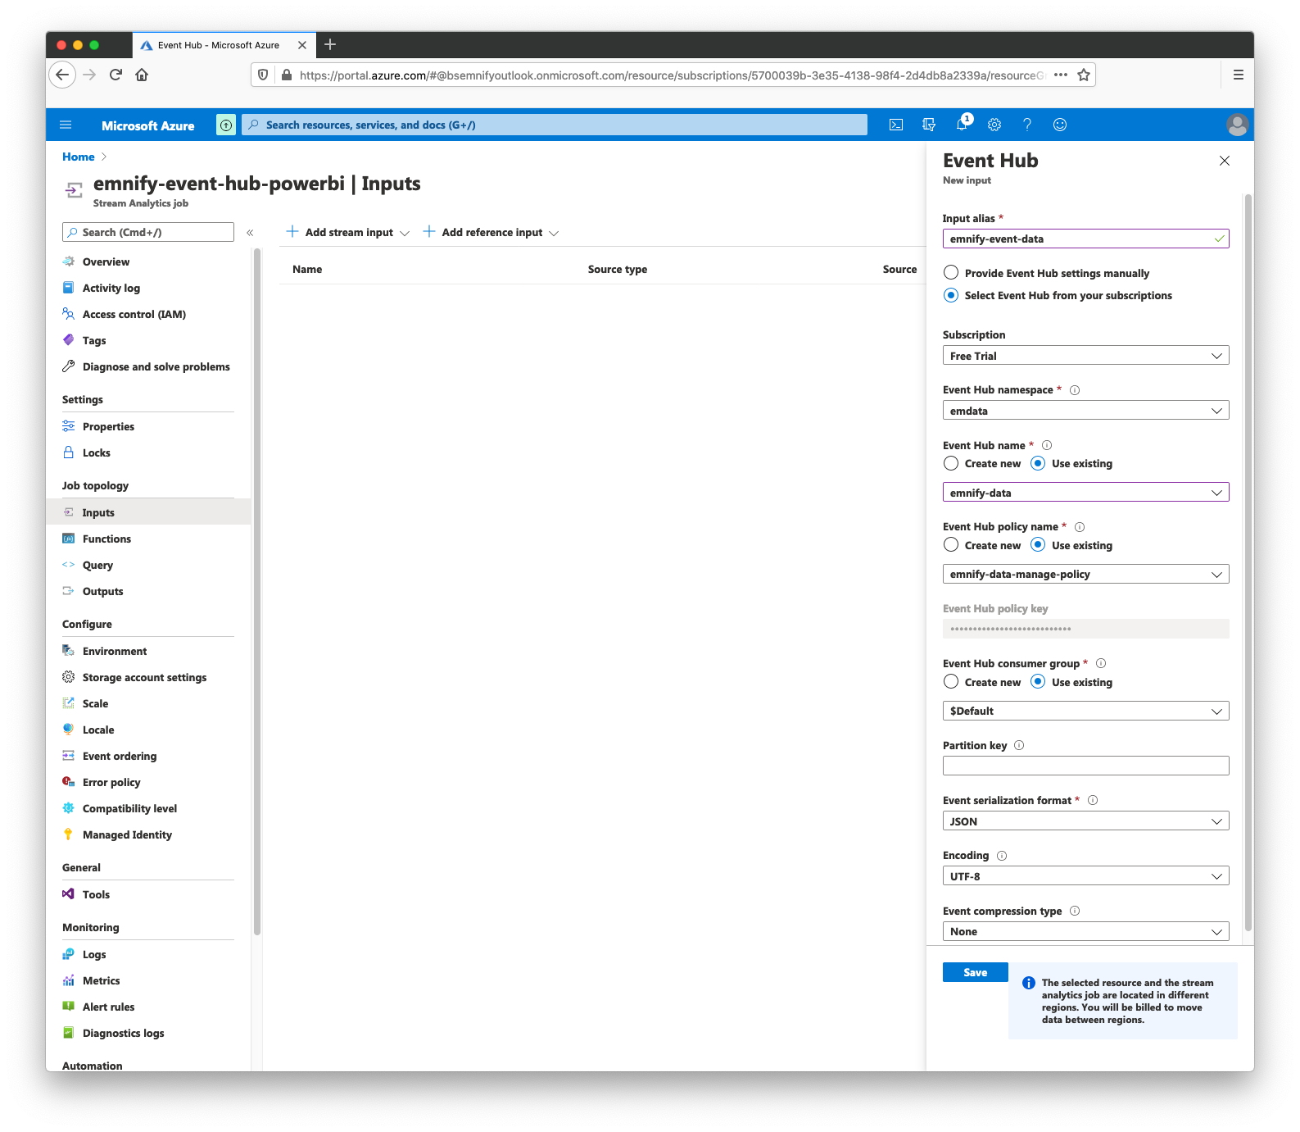Select Event Hub from your subscriptions option

tap(951, 295)
